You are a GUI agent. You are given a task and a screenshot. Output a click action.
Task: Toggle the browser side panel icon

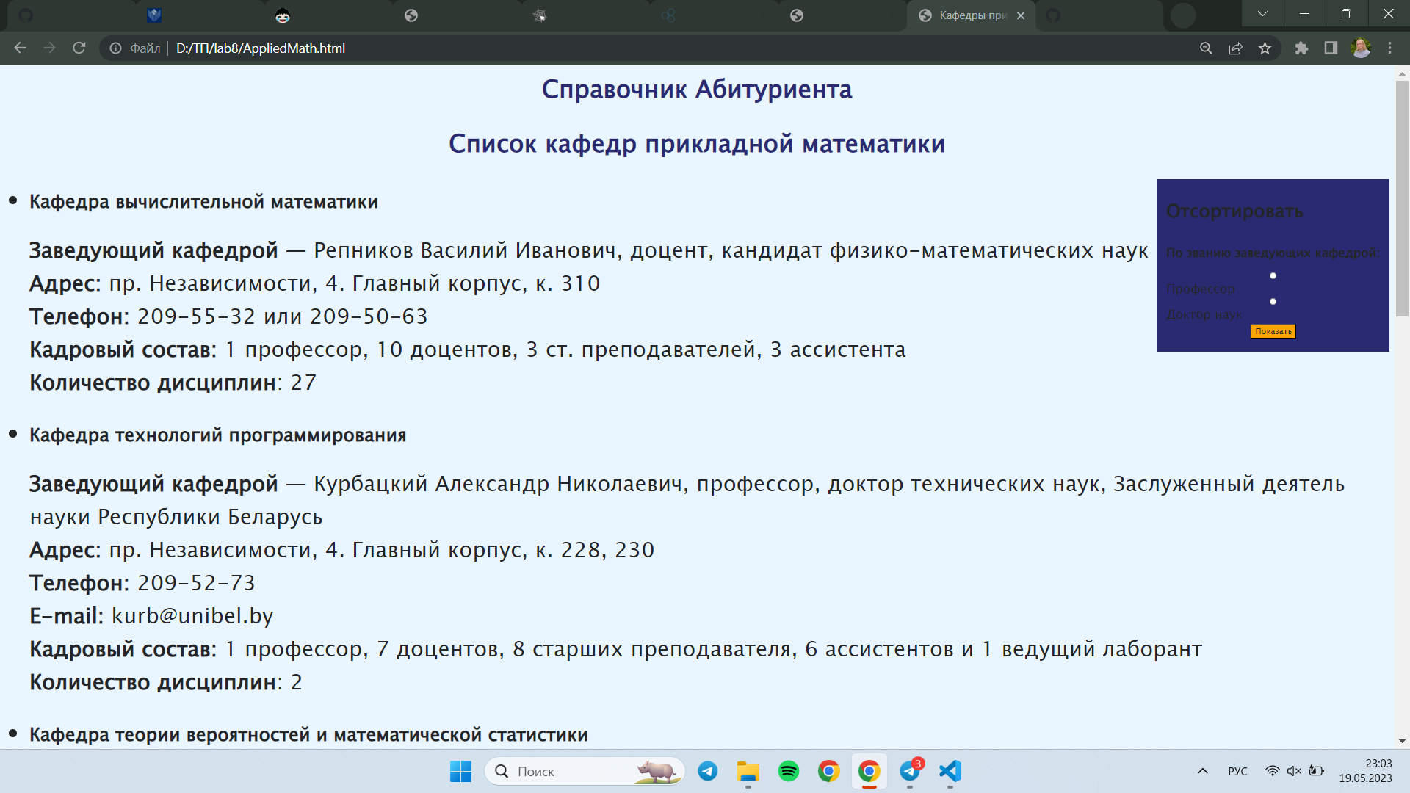1331,48
